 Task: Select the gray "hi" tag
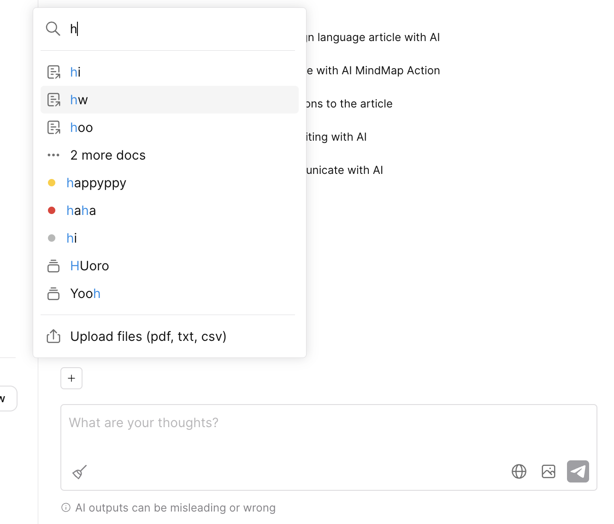(x=71, y=238)
